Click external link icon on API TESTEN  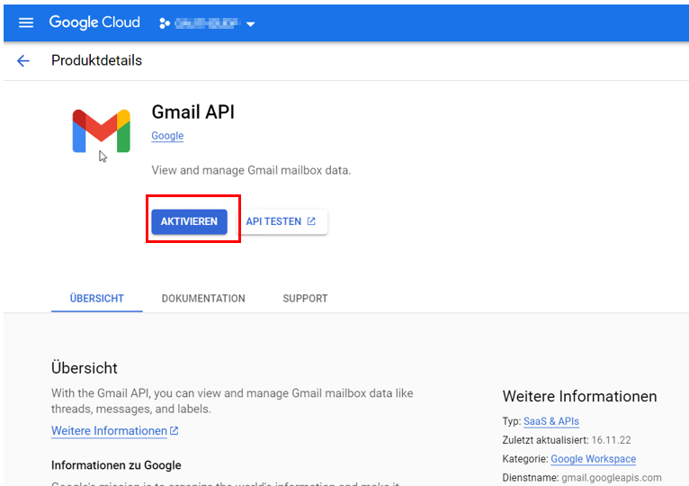[x=311, y=220]
